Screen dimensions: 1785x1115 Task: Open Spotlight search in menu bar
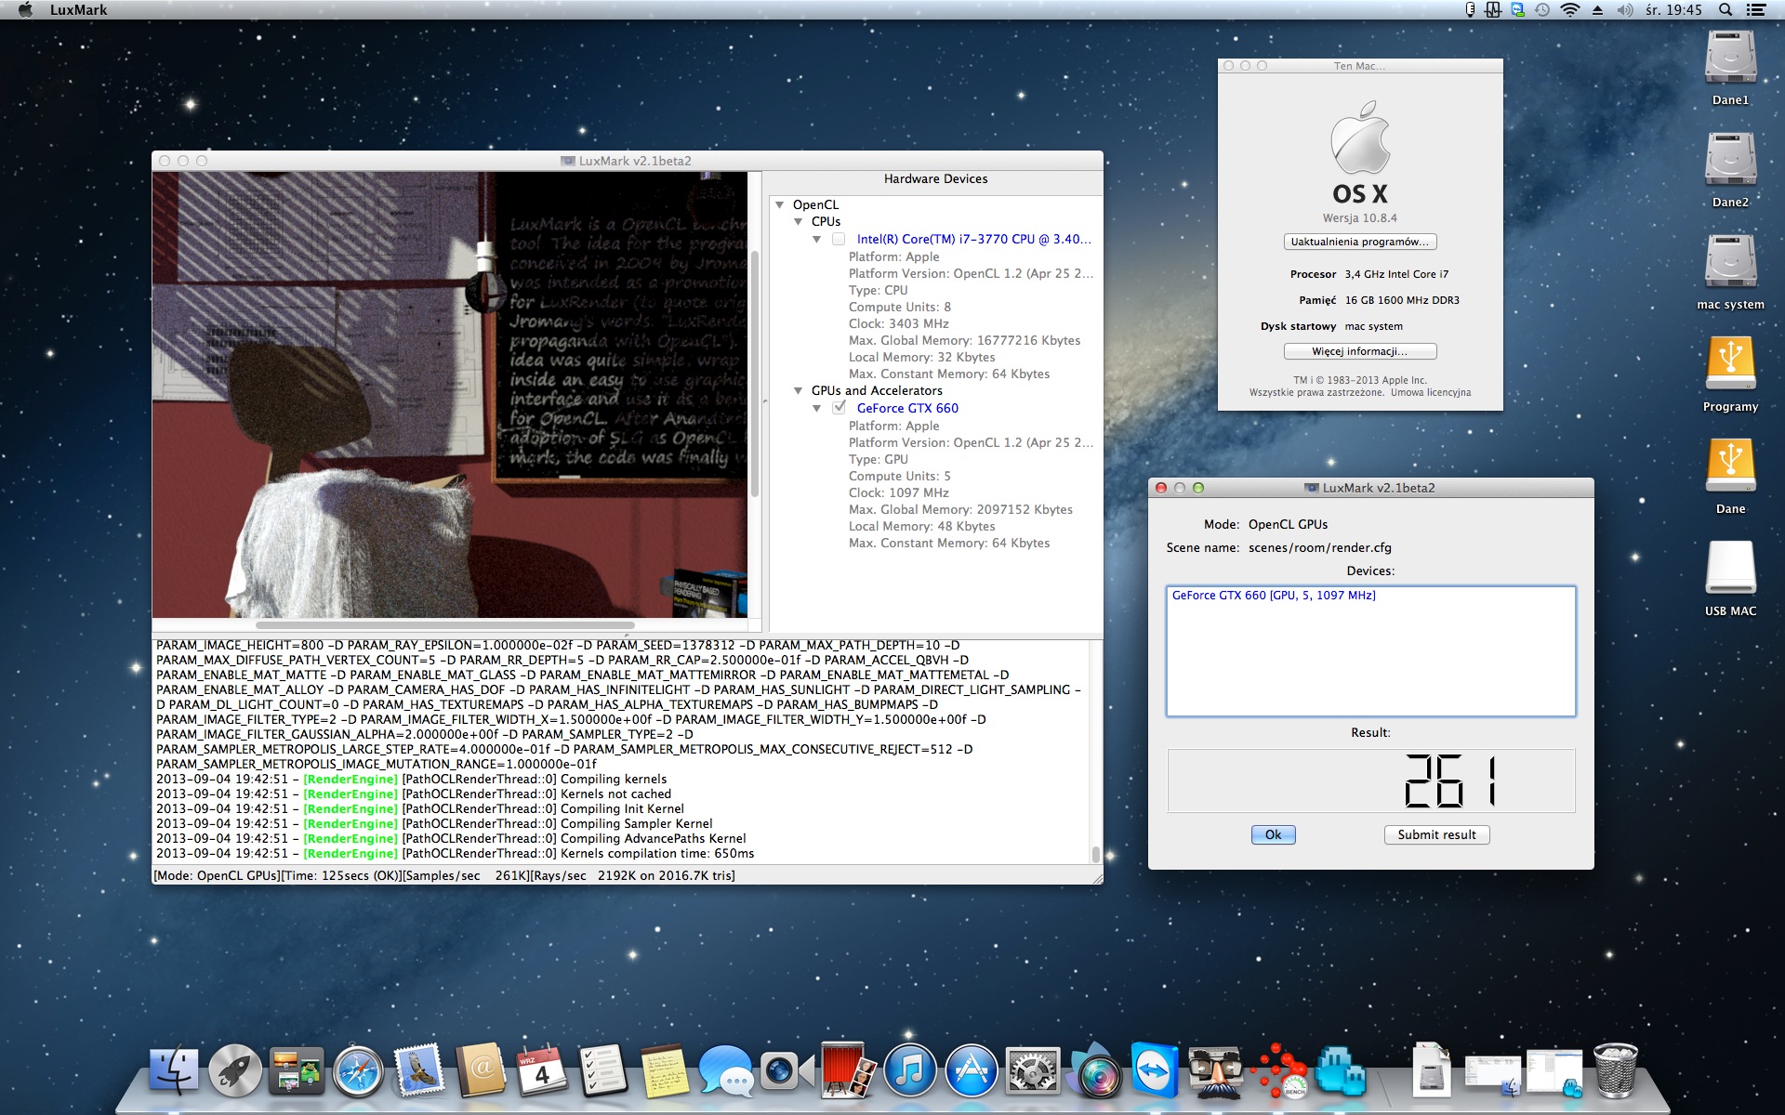[x=1725, y=10]
